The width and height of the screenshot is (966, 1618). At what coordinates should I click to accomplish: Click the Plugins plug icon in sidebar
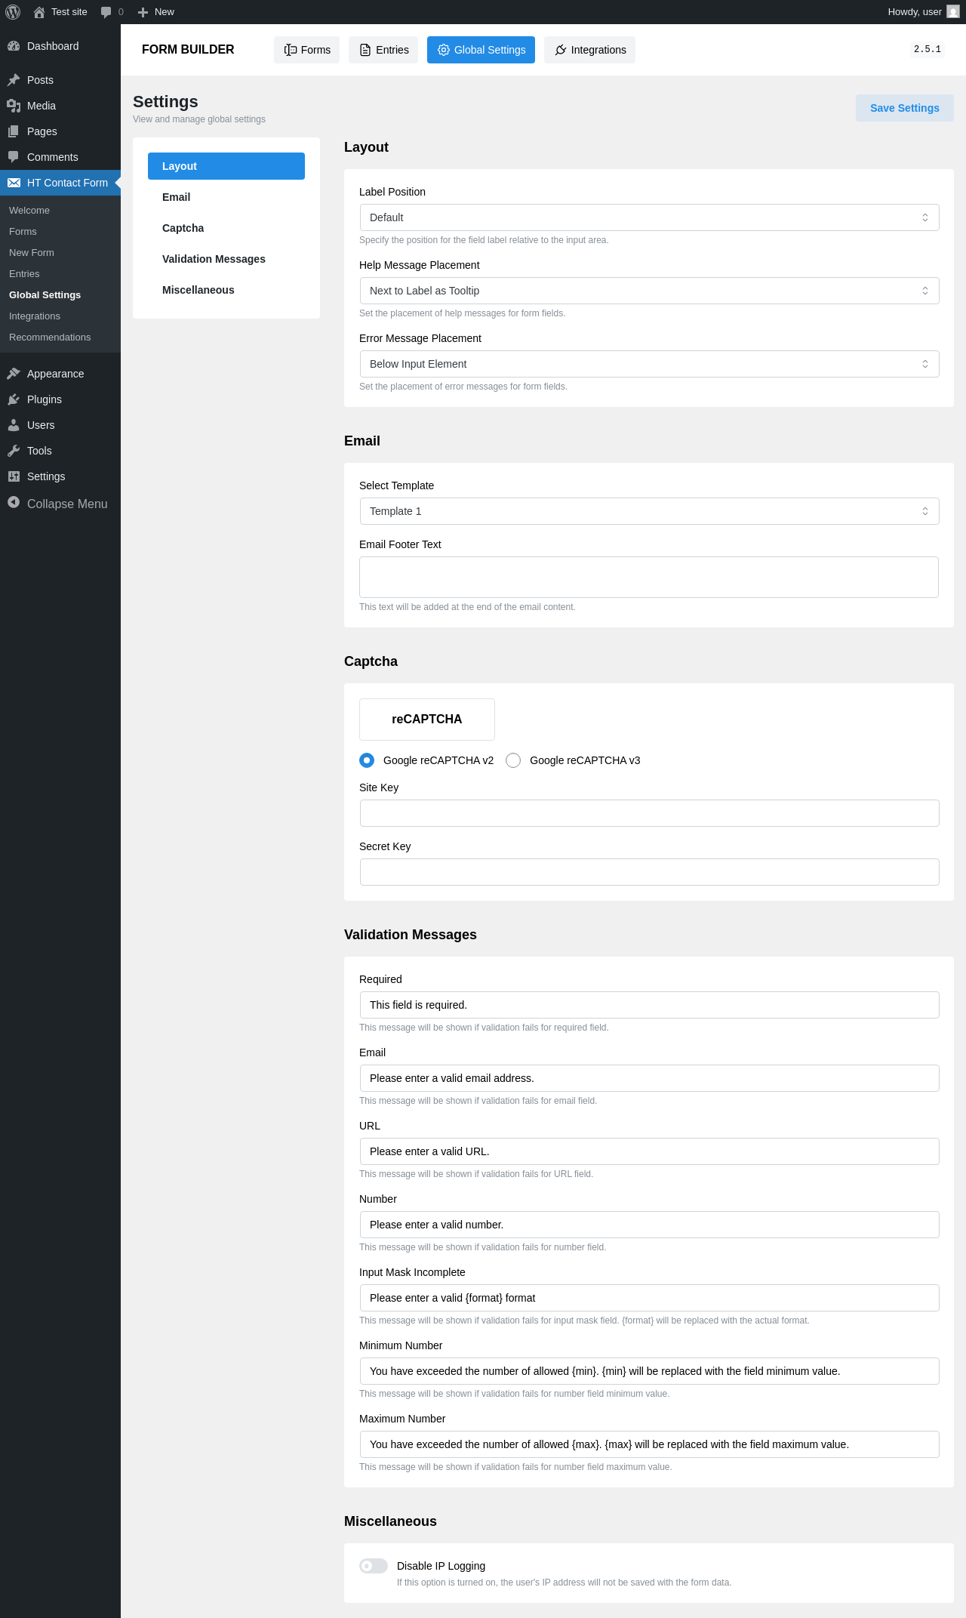(14, 399)
